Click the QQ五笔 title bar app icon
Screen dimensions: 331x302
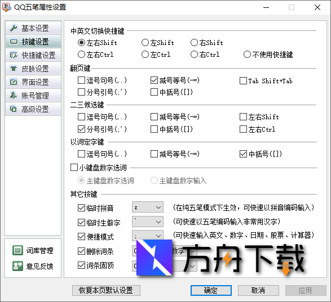coord(7,7)
